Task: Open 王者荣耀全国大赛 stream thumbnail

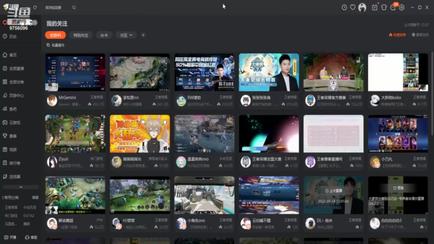Action: pos(269,133)
